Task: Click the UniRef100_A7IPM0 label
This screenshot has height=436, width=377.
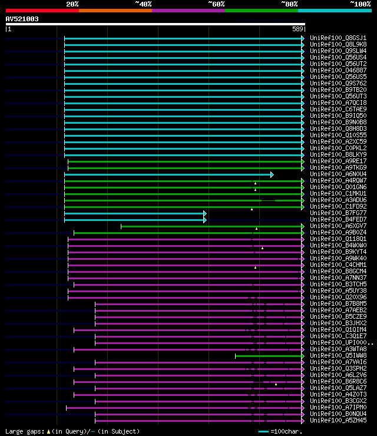Action: (x=338, y=407)
